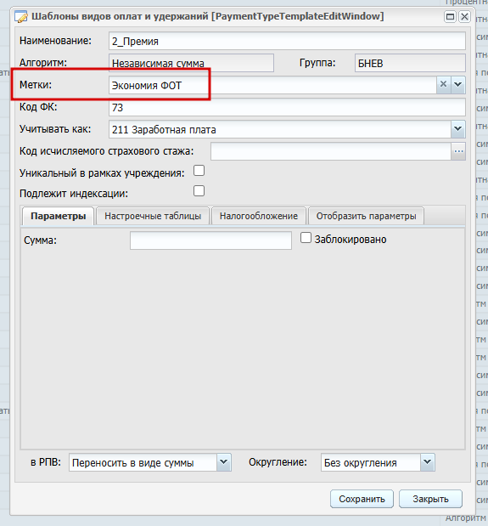Click the Алгоритм field Независимая сумма
Screen dimensions: 488x526
pyautogui.click(x=191, y=63)
